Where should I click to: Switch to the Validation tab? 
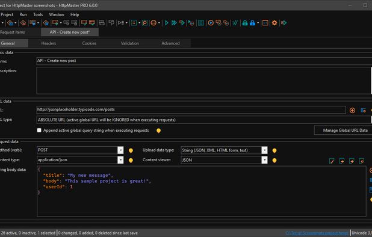pos(130,43)
